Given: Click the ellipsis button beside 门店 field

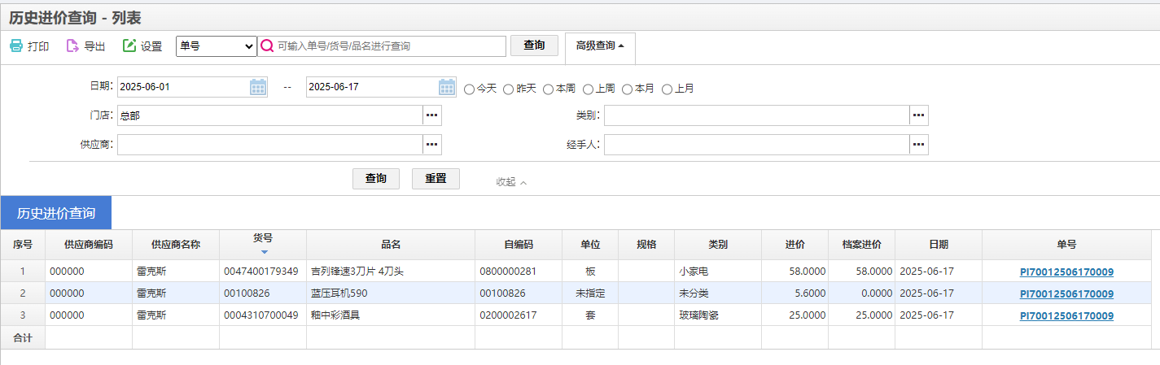Looking at the screenshot, I should [x=432, y=115].
